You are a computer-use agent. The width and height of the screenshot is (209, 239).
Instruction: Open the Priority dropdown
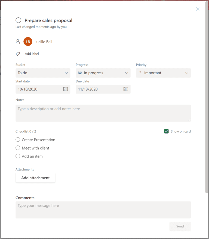[187, 73]
